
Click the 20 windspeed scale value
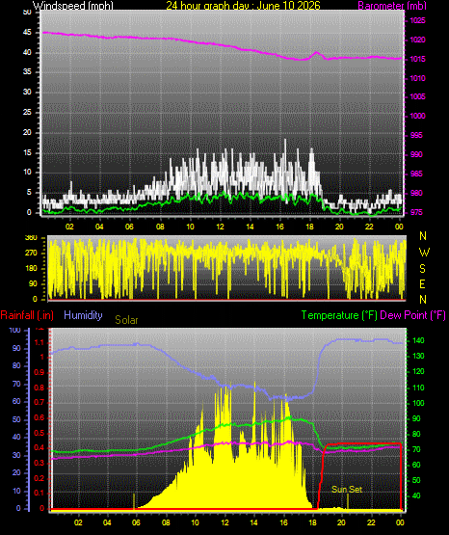pos(27,132)
